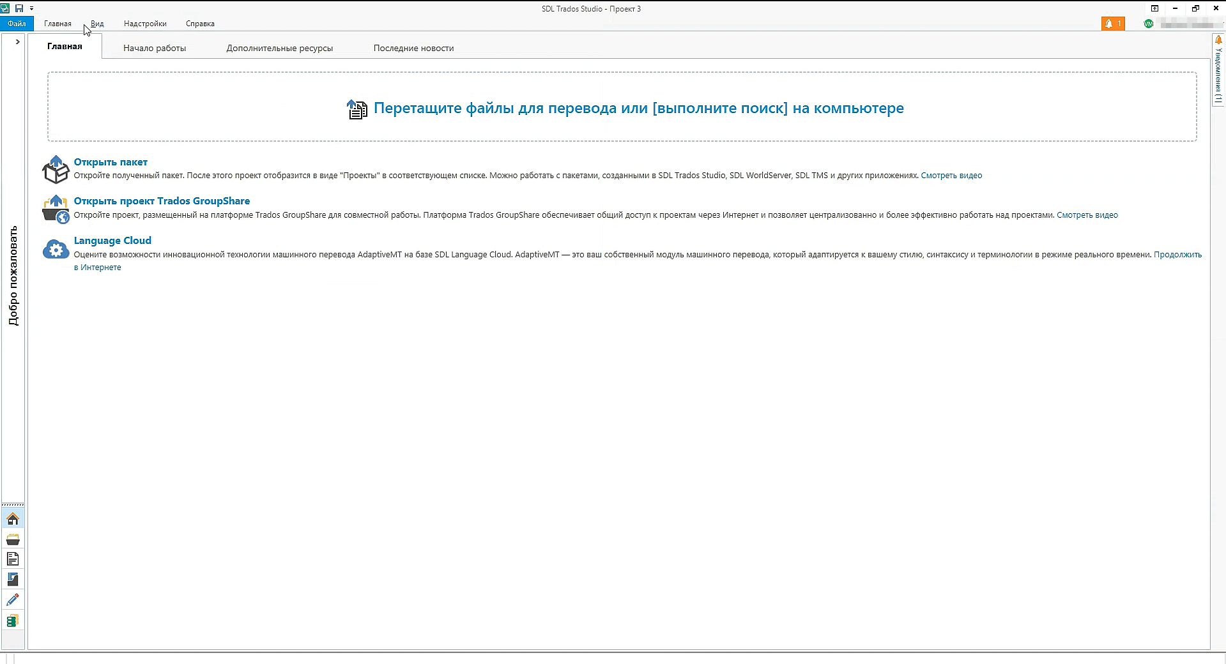Open the Файл menu
The height and width of the screenshot is (664, 1226).
(x=17, y=24)
